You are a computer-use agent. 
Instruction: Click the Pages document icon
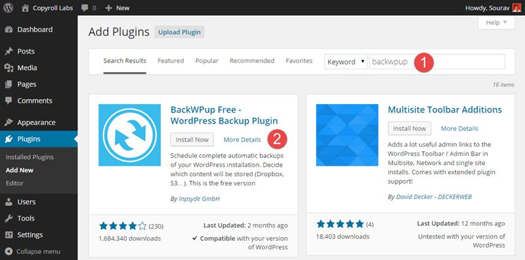coord(9,84)
